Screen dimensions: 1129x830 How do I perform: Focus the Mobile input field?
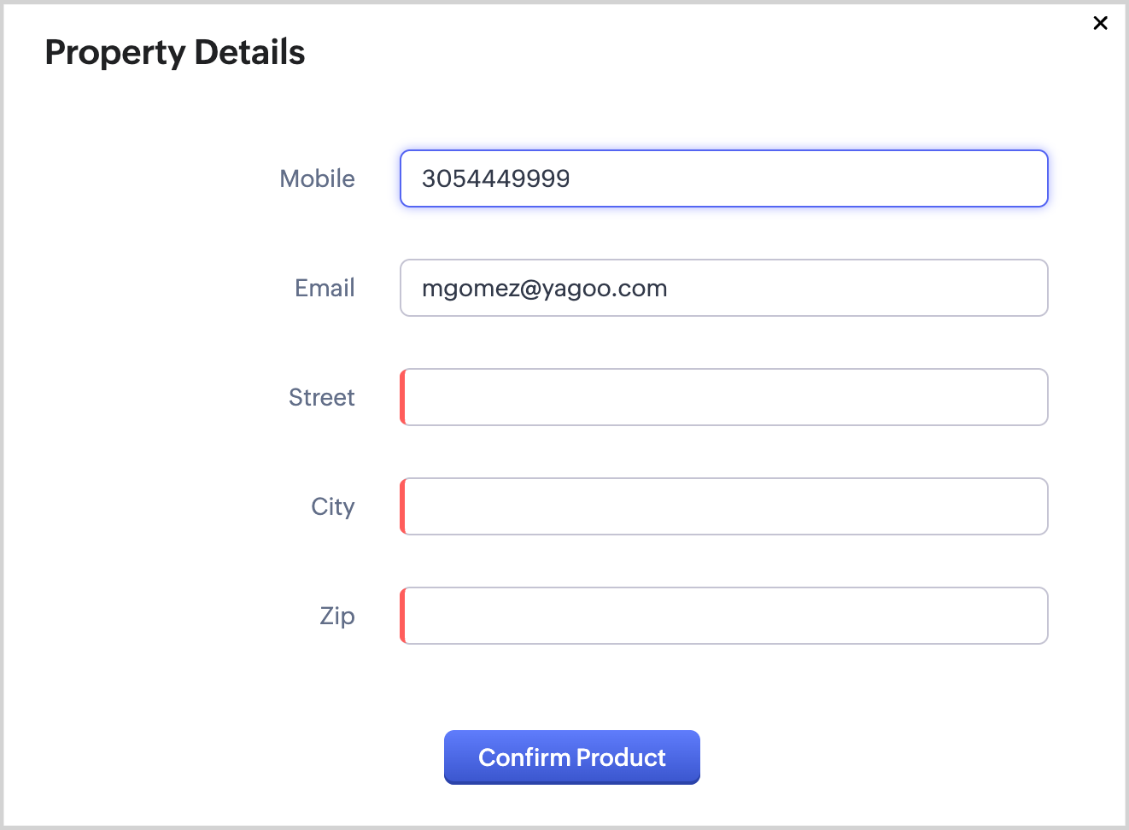click(x=769, y=178)
